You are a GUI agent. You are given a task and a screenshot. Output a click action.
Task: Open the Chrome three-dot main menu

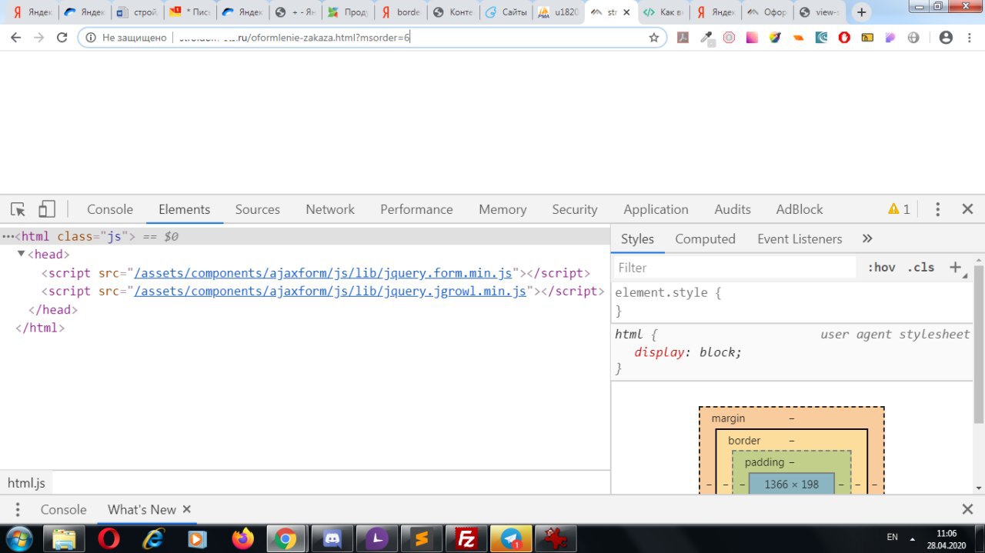pyautogui.click(x=970, y=38)
